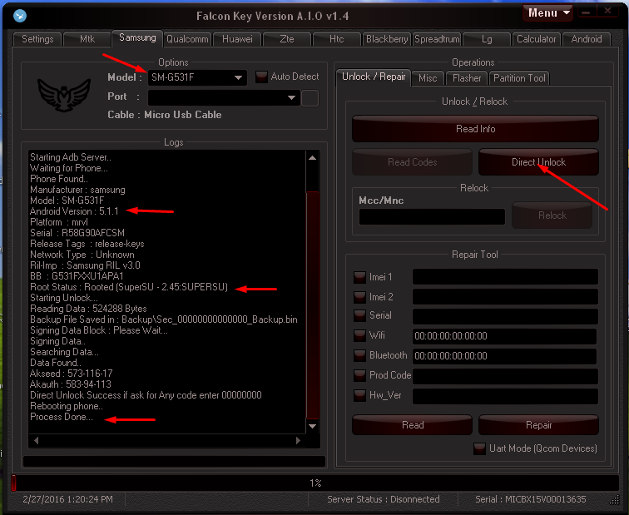Open the Samsung tab
The width and height of the screenshot is (629, 515).
coord(137,37)
